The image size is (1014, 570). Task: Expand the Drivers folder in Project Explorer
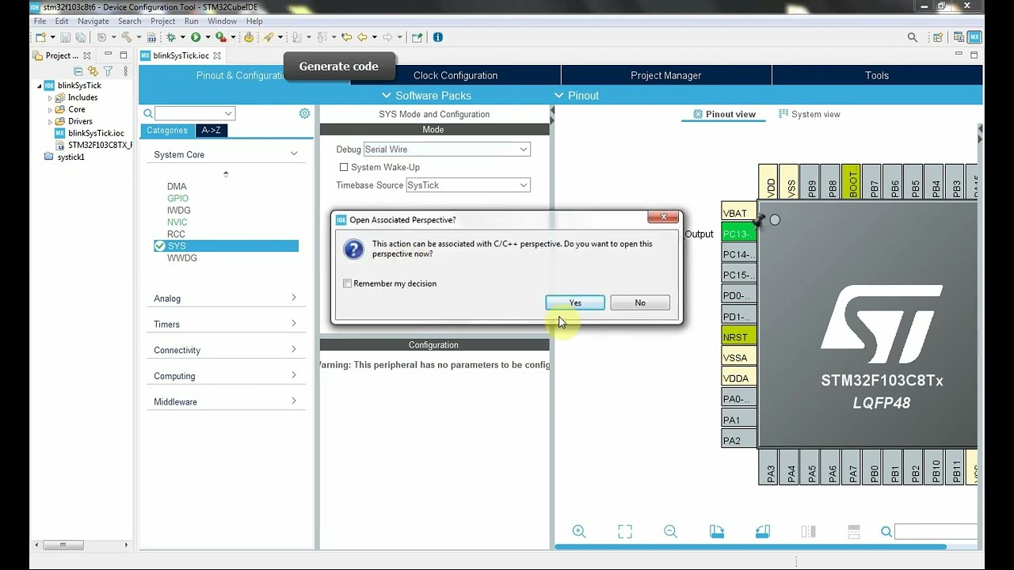50,121
